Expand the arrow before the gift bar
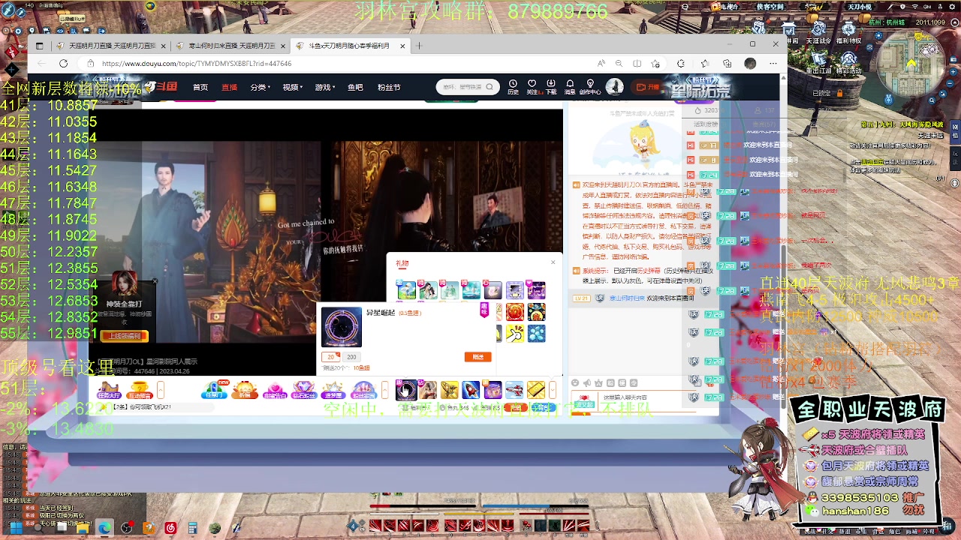Viewport: 961px width, 540px height. pyautogui.click(x=385, y=390)
